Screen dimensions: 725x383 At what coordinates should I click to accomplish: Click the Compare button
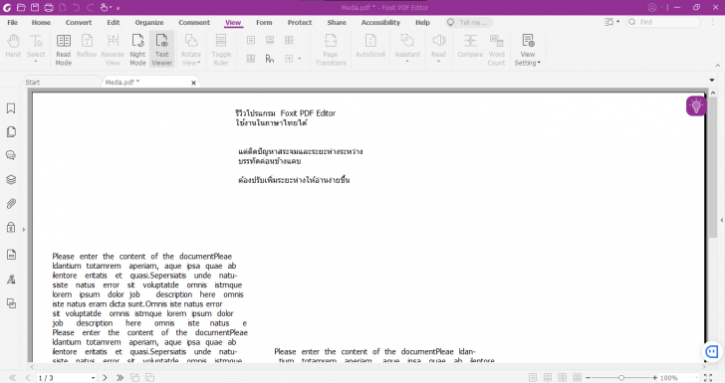[x=470, y=46]
